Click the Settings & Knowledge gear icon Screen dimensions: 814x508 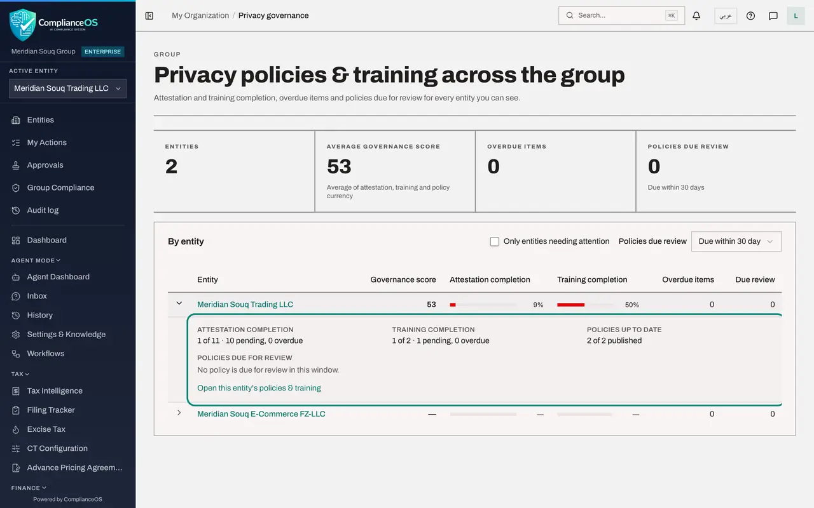tap(16, 335)
